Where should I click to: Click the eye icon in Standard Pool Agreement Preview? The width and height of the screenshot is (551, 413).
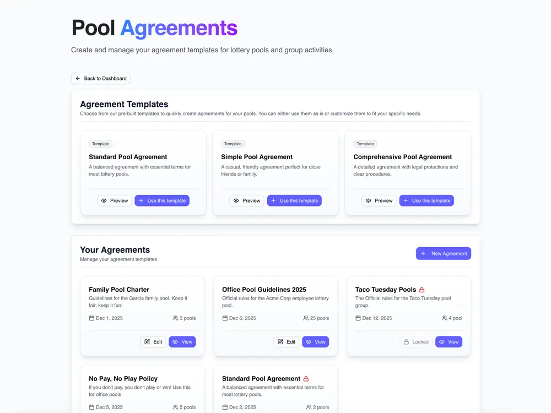[x=104, y=200]
